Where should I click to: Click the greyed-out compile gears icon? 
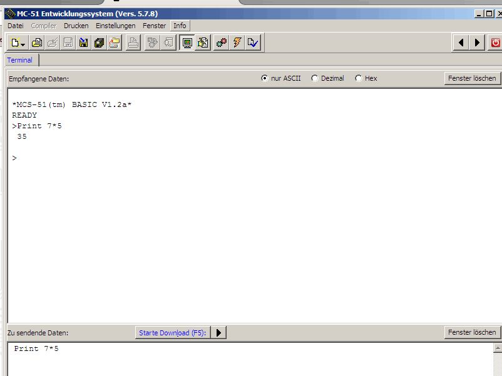(152, 43)
